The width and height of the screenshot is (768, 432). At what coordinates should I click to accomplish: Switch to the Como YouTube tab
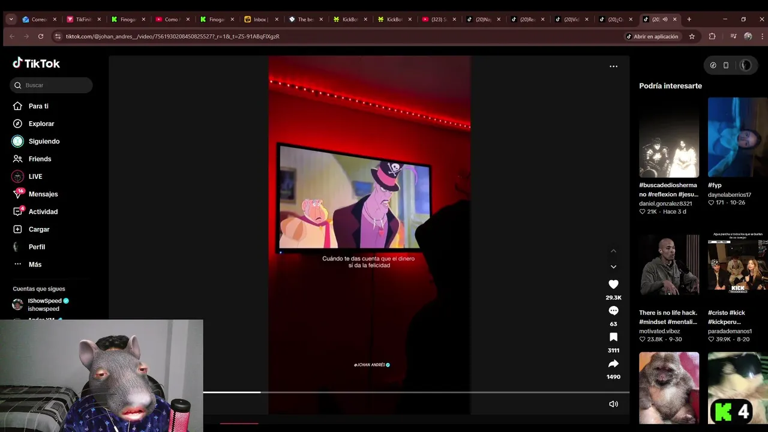coord(171,19)
